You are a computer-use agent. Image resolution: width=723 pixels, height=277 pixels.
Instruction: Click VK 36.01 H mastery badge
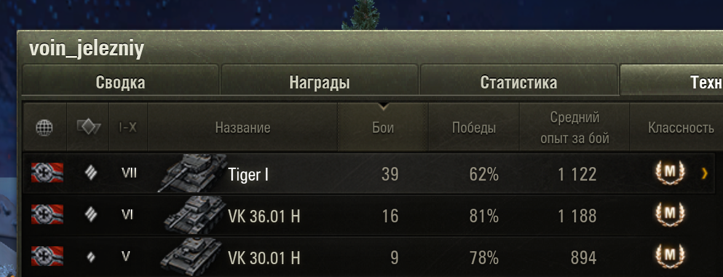(670, 214)
